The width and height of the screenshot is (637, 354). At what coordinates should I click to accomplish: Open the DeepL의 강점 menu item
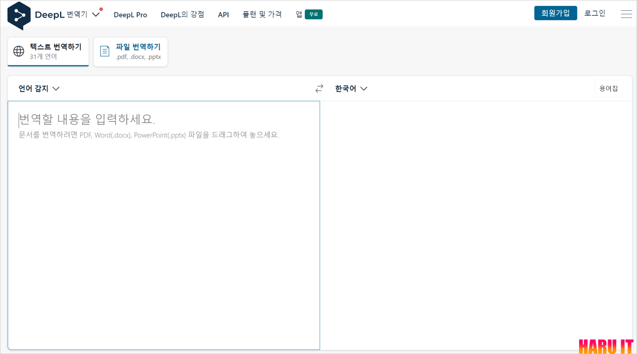coord(181,15)
